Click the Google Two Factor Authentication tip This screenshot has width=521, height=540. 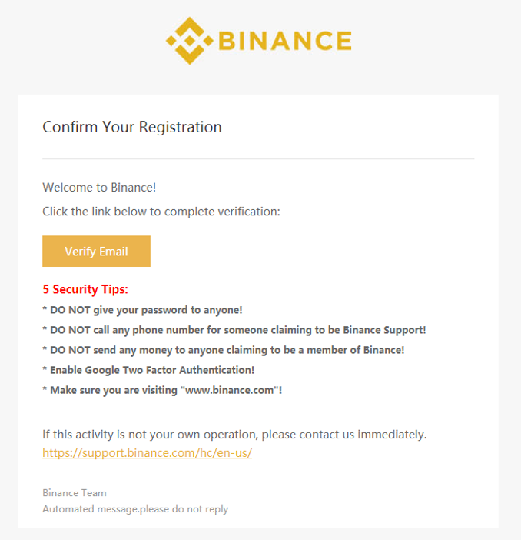[148, 370]
